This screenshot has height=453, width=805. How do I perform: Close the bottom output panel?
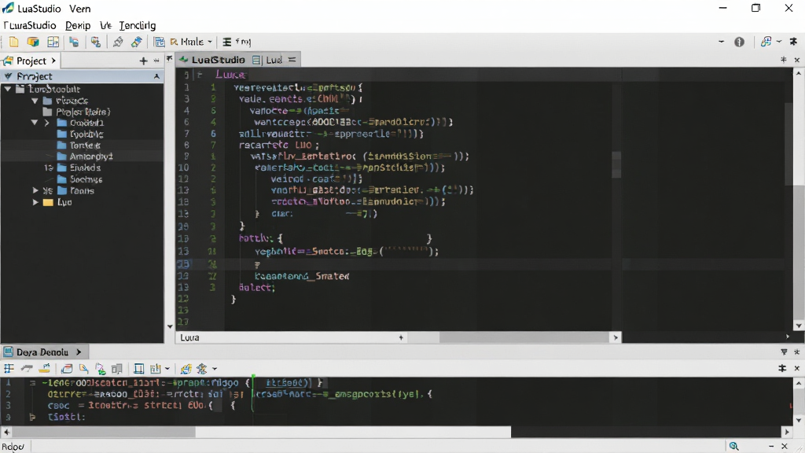[797, 368]
